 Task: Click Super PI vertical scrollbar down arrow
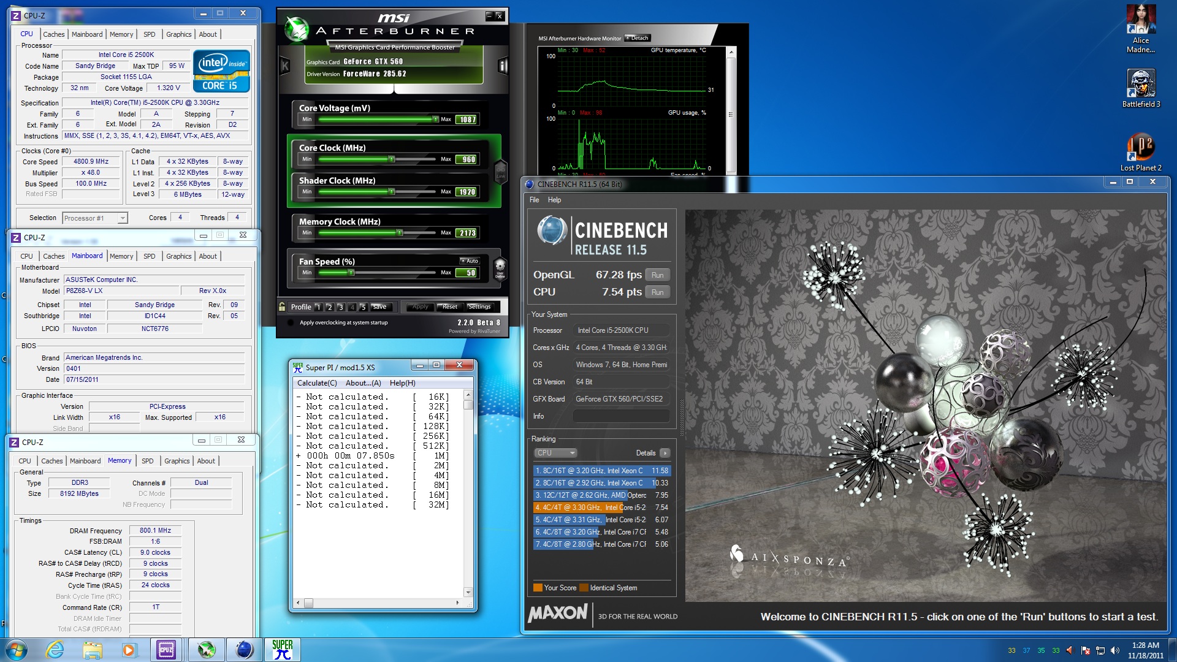tap(468, 592)
